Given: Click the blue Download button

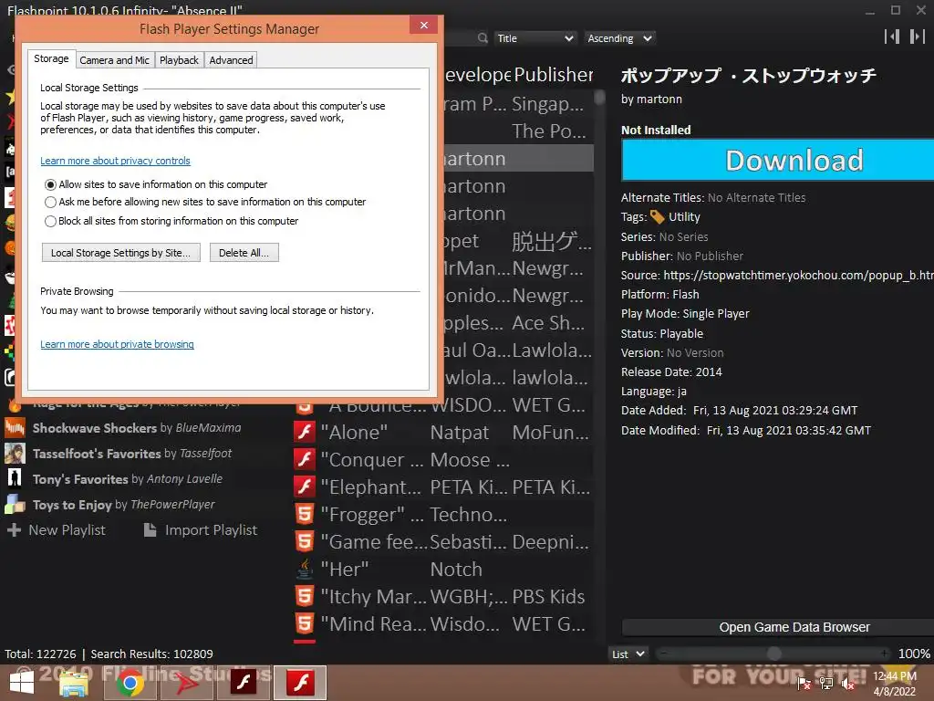Looking at the screenshot, I should pos(778,161).
